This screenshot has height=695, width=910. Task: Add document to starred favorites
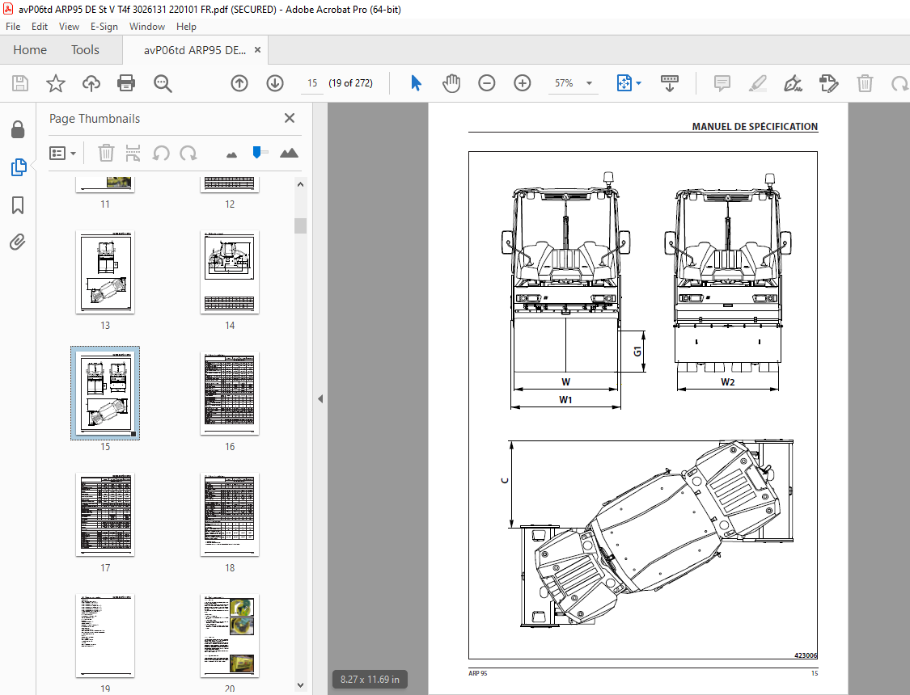(56, 83)
